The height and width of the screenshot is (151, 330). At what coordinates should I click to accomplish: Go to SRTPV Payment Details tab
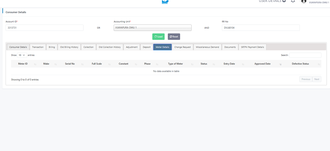pyautogui.click(x=252, y=47)
